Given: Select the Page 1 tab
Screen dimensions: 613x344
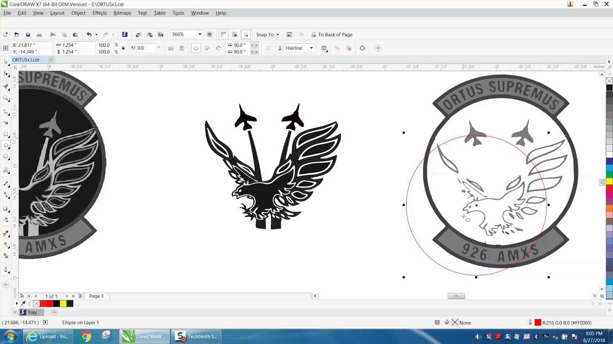Looking at the screenshot, I should (x=96, y=296).
